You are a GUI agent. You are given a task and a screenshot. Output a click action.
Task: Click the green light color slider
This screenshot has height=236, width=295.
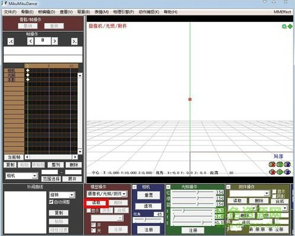tap(193, 198)
